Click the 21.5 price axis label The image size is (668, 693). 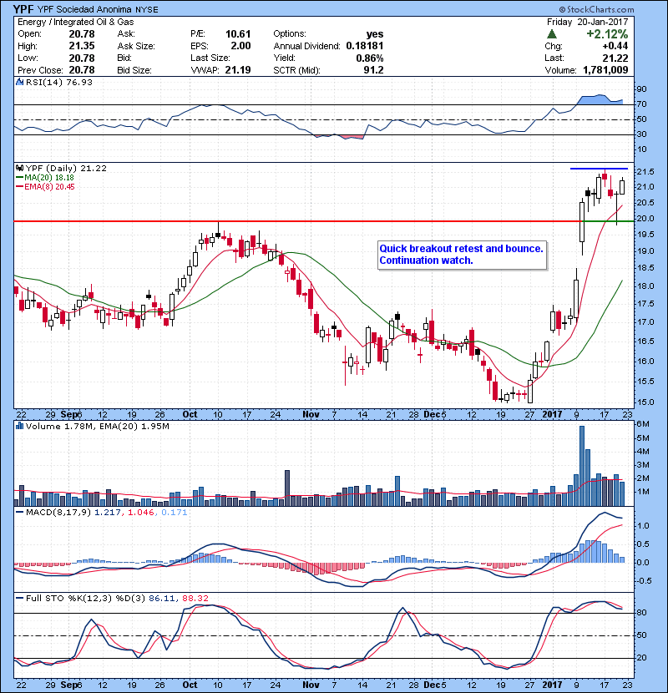(645, 171)
